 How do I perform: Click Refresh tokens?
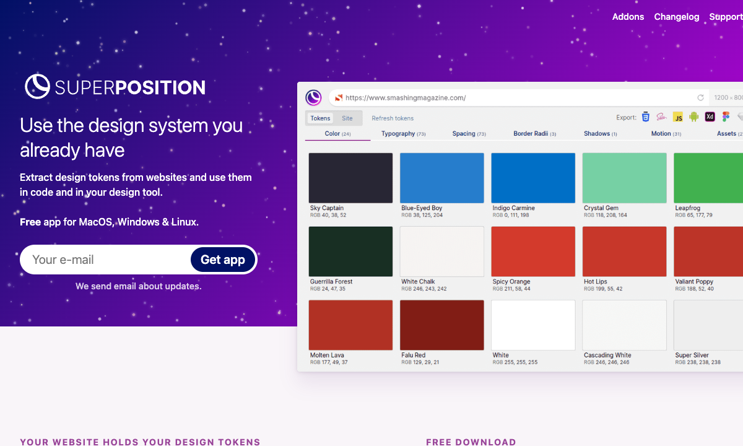pyautogui.click(x=393, y=118)
